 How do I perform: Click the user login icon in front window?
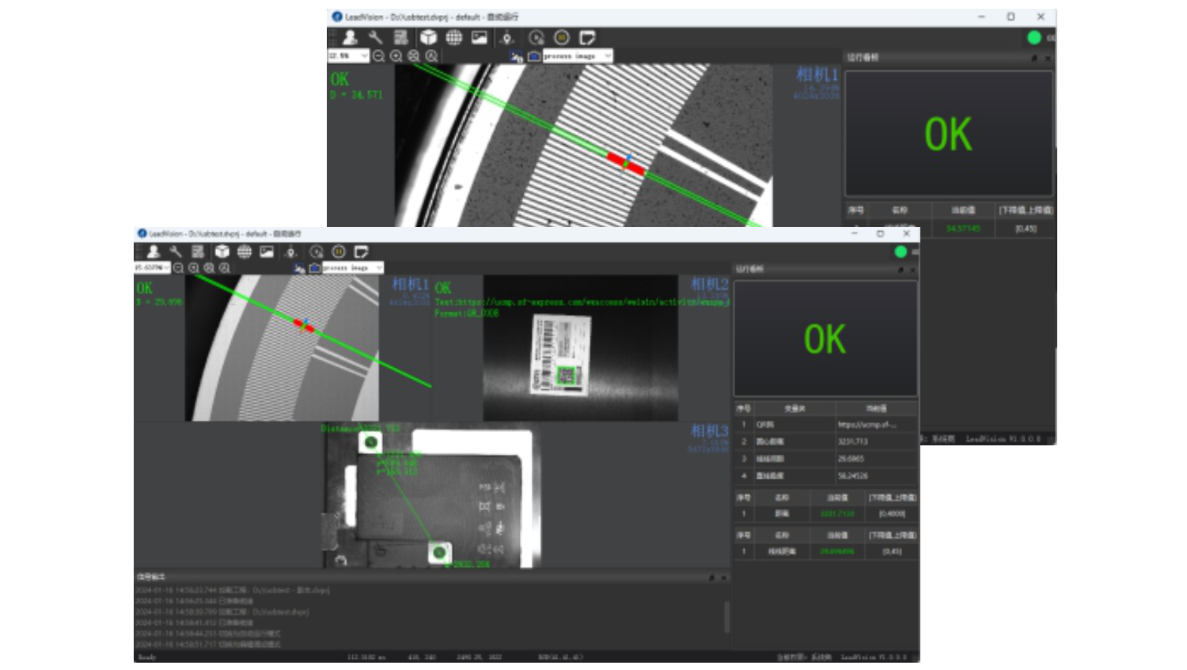coord(154,252)
